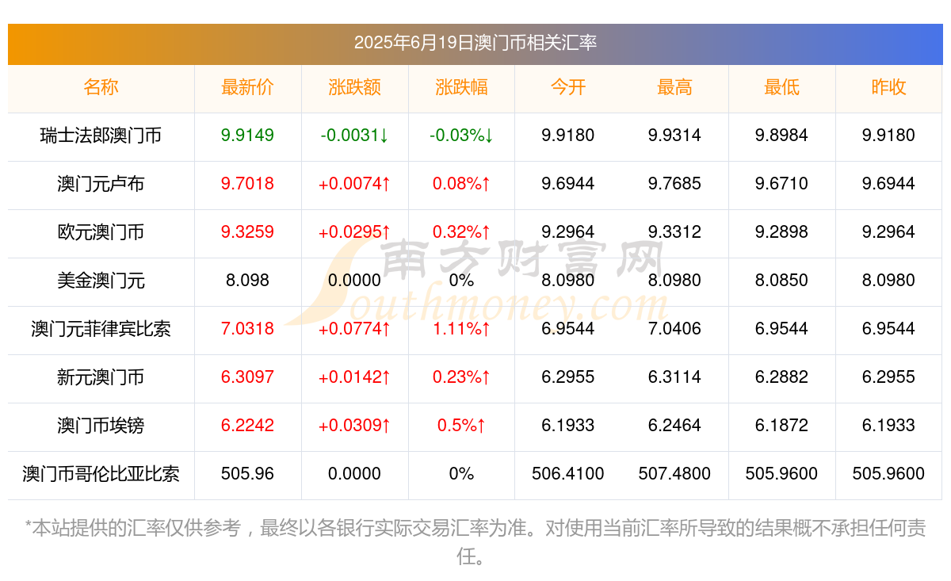951x581 pixels.
Task: Click the high value 6.3114
Action: tap(674, 377)
